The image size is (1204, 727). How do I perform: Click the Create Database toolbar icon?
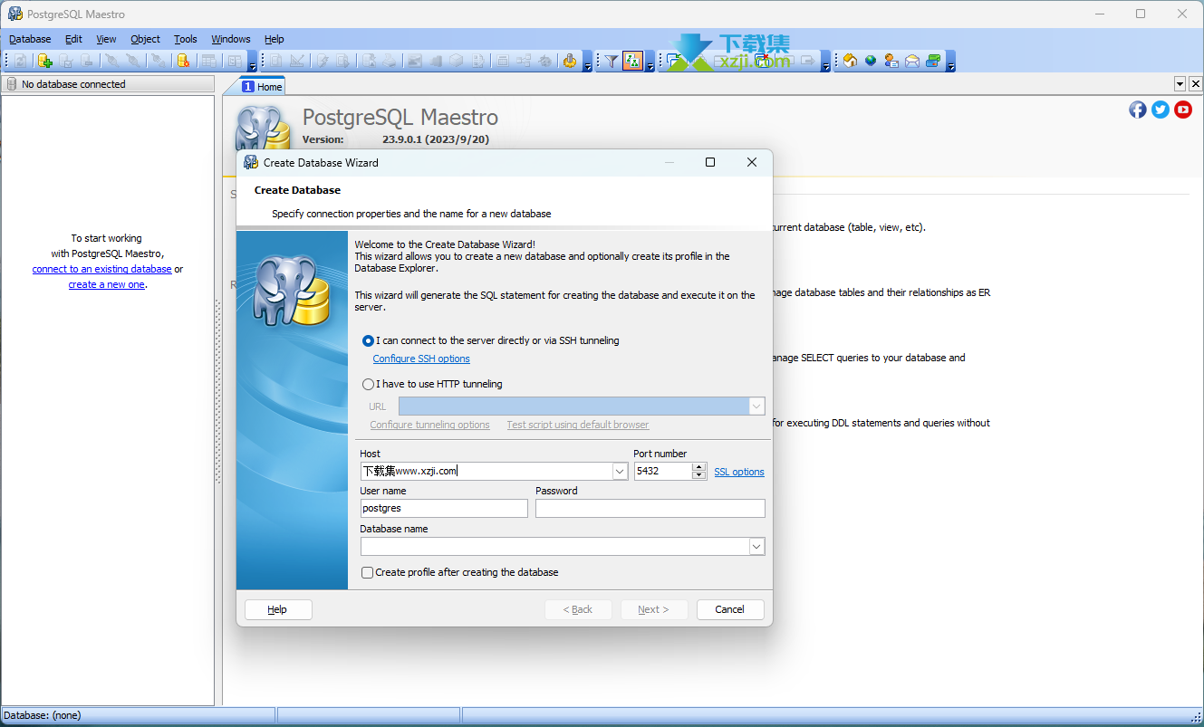pyautogui.click(x=44, y=61)
